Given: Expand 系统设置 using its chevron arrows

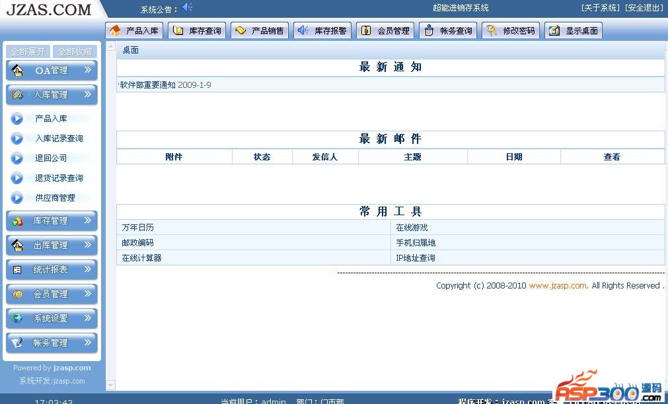Looking at the screenshot, I should click(88, 318).
